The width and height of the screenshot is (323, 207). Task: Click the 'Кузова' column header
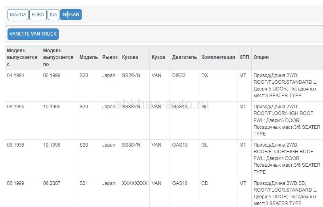(130, 57)
